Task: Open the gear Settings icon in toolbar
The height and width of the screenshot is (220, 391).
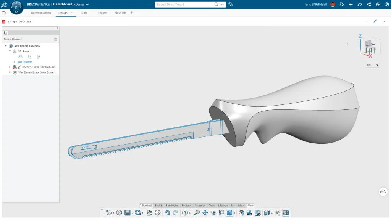Action: pos(158,213)
